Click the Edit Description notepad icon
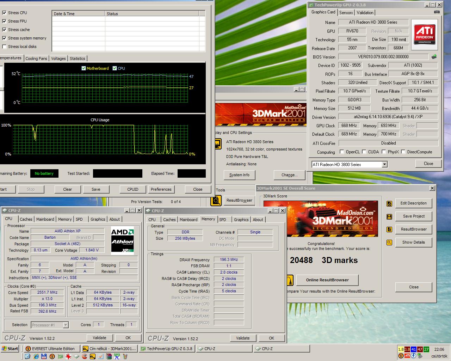The height and width of the screenshot is (361, 451). click(x=389, y=203)
